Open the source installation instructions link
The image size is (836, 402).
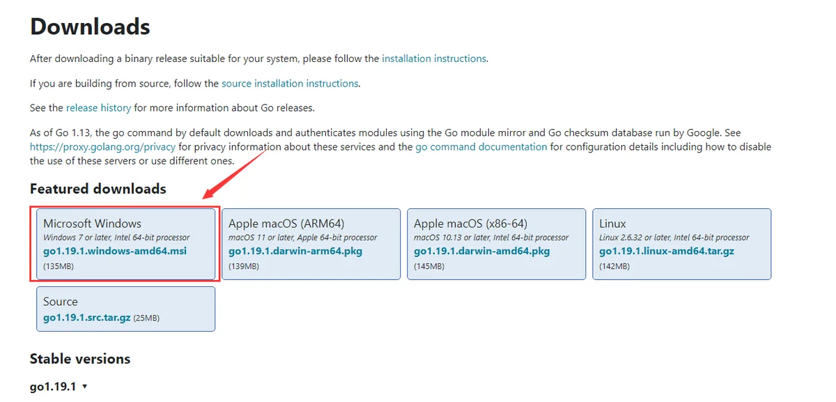(290, 84)
